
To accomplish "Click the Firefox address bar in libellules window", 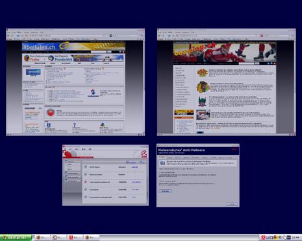I will (68, 36).
